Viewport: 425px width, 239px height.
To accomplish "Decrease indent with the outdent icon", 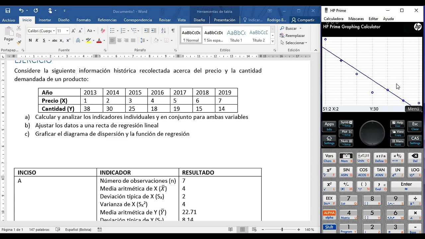I will (147, 31).
